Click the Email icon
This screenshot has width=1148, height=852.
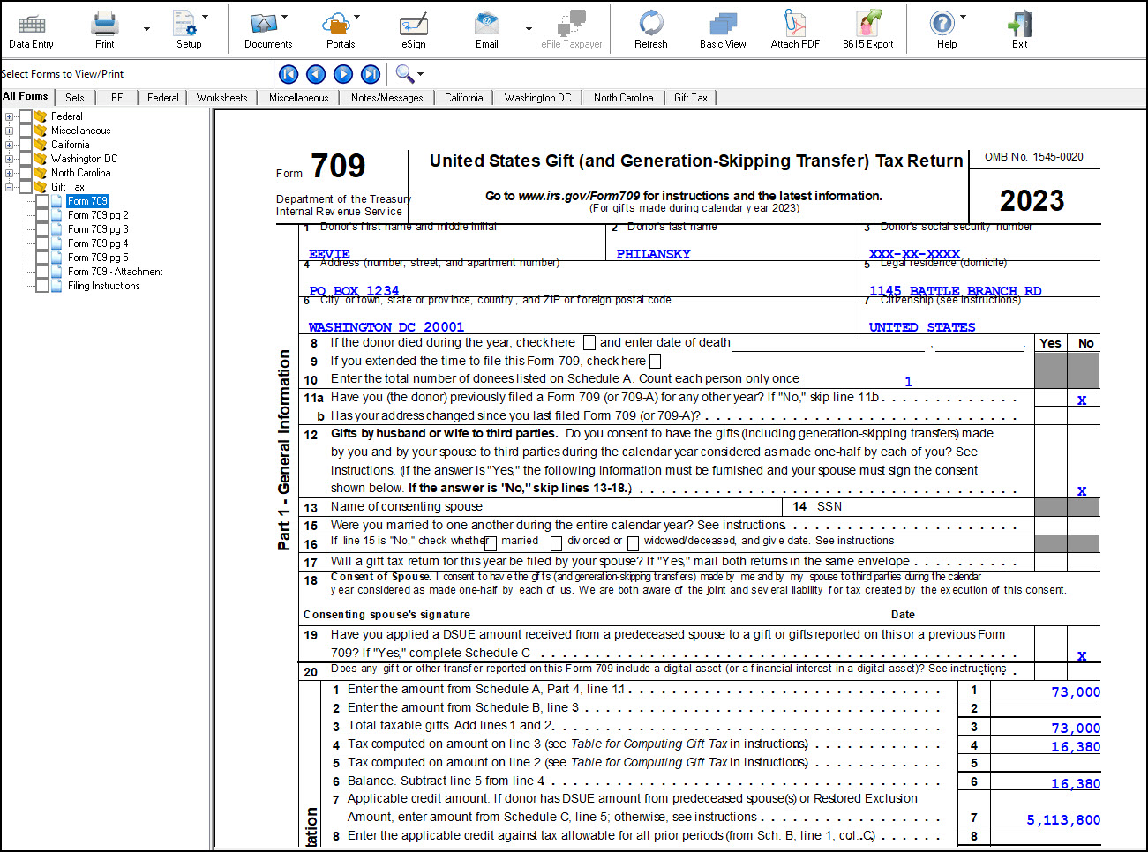(x=487, y=31)
